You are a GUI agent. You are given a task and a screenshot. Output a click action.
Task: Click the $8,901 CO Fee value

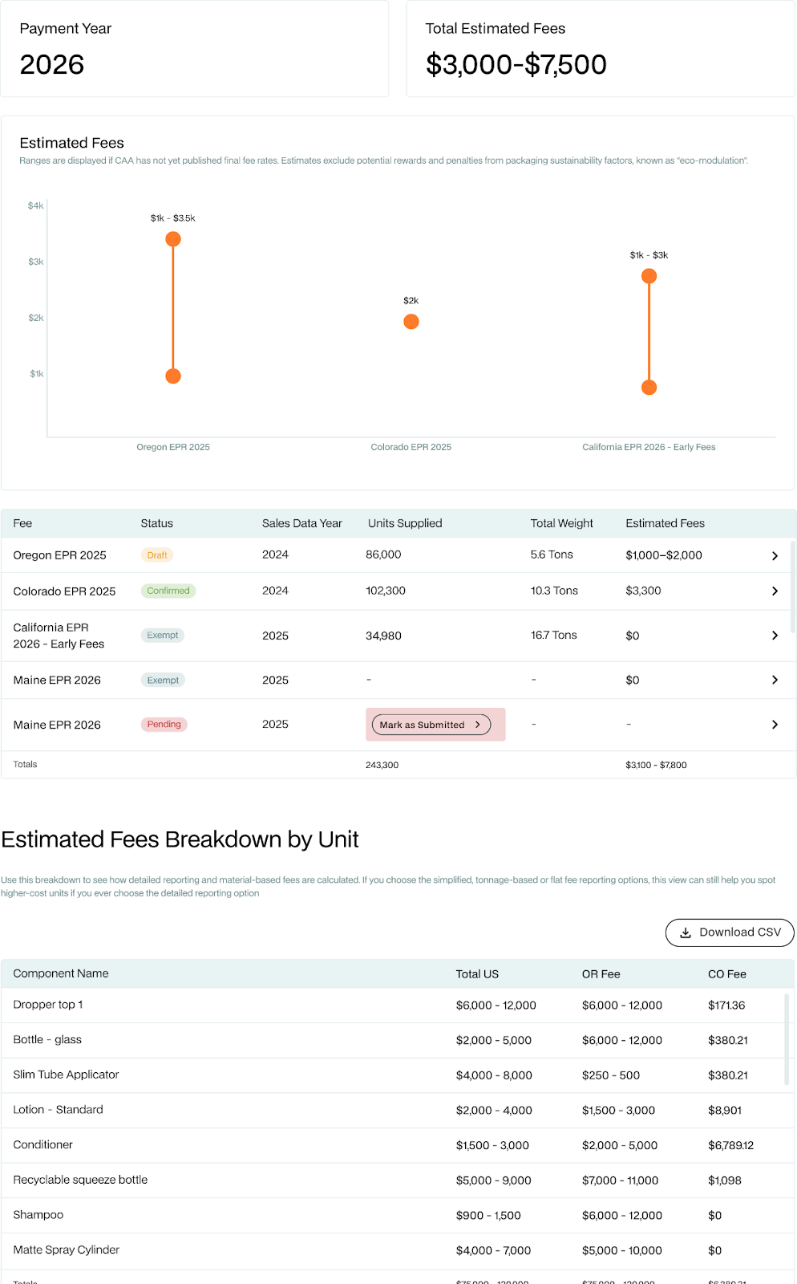click(725, 1111)
